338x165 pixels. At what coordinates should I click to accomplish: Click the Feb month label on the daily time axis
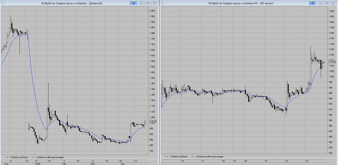coord(65,164)
